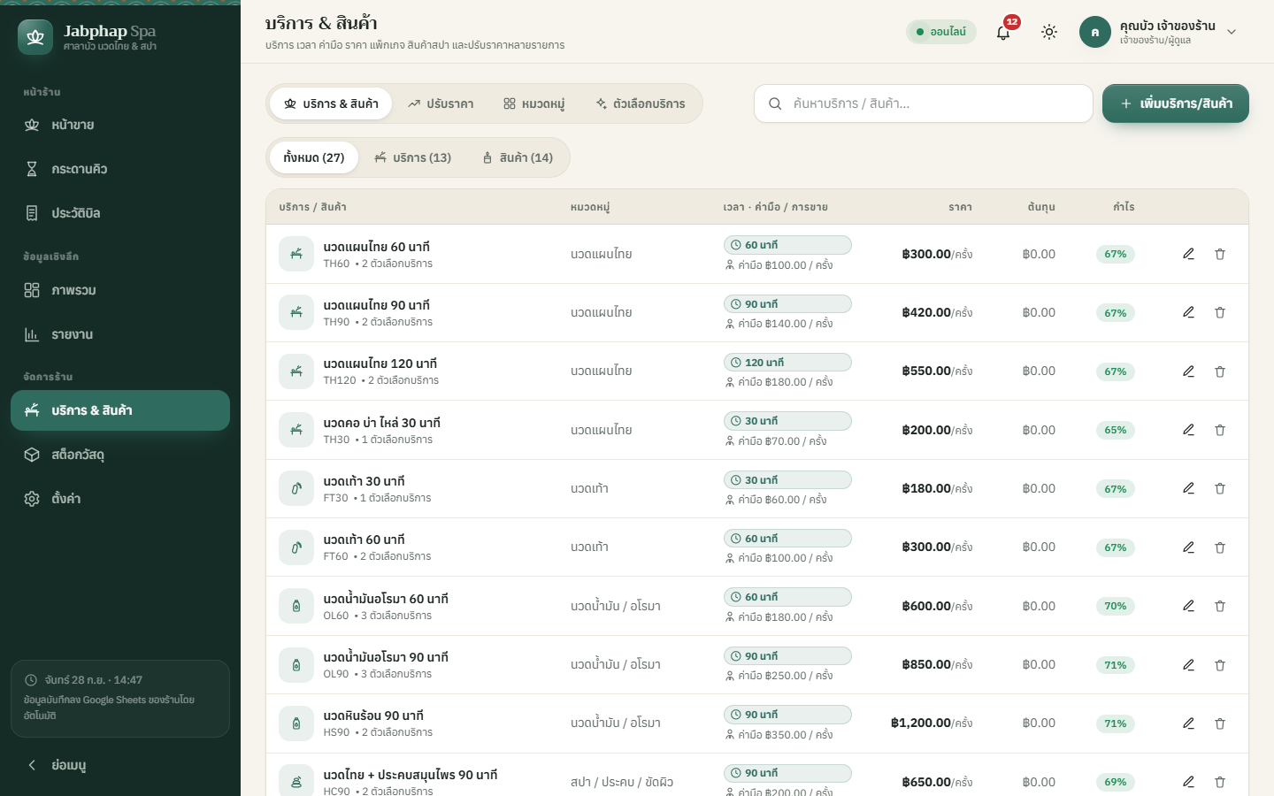Viewport: 1274px width, 796px height.
Task: Expand the user account dropdown chevron
Action: [x=1232, y=32]
